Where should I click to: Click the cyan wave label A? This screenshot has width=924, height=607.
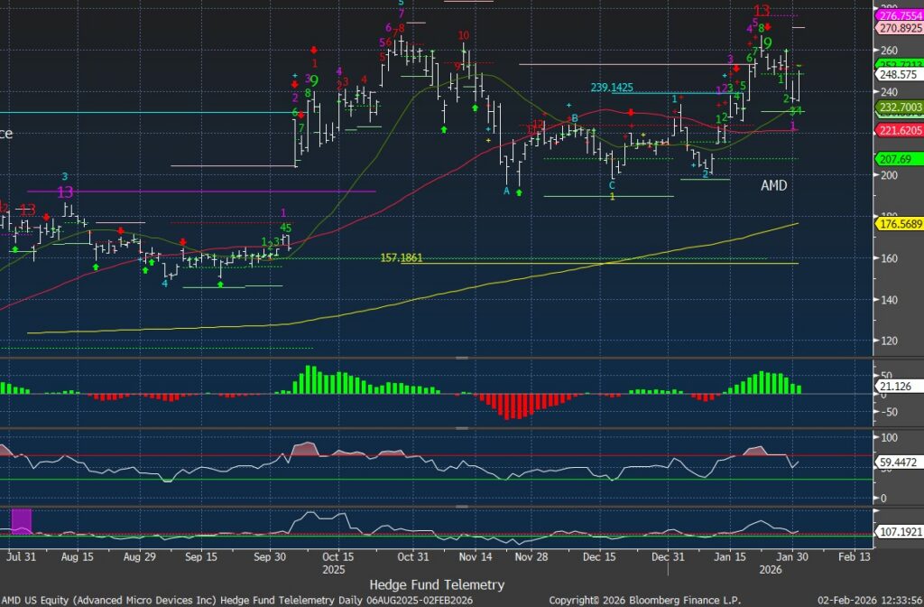pos(506,191)
